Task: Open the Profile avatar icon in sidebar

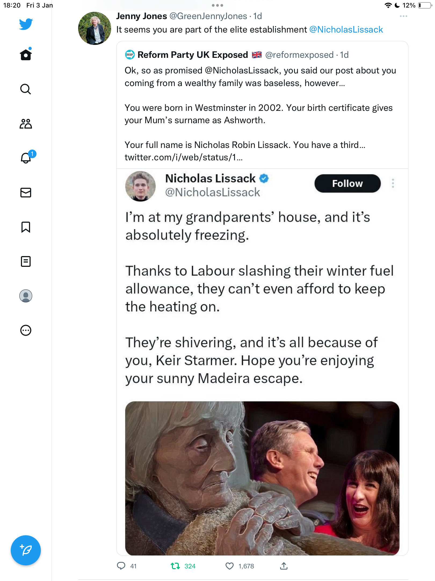Action: click(26, 296)
